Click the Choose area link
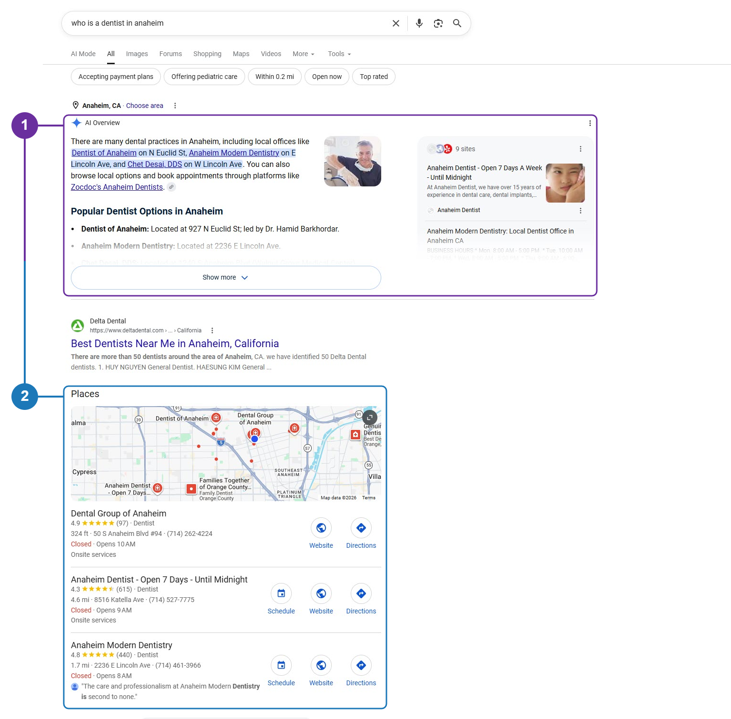This screenshot has height=719, width=731. click(x=145, y=106)
